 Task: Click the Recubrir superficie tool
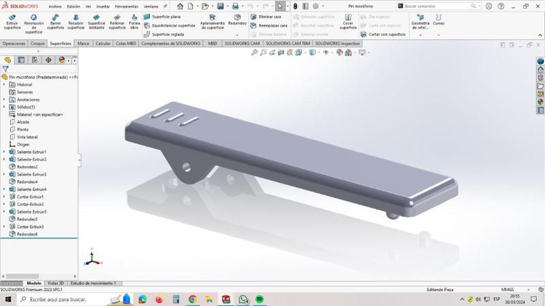point(76,22)
